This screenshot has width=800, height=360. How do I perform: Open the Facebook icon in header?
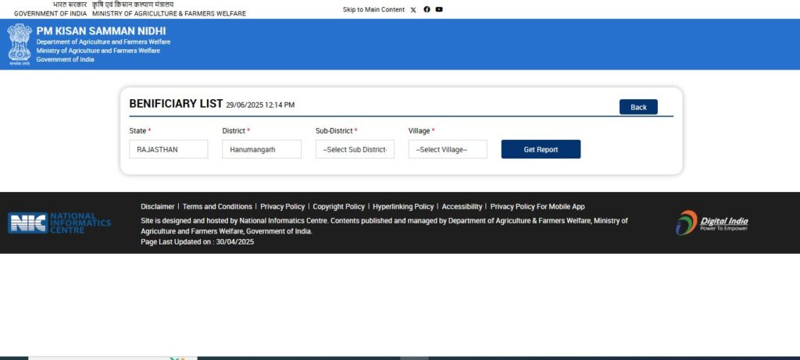coord(427,9)
